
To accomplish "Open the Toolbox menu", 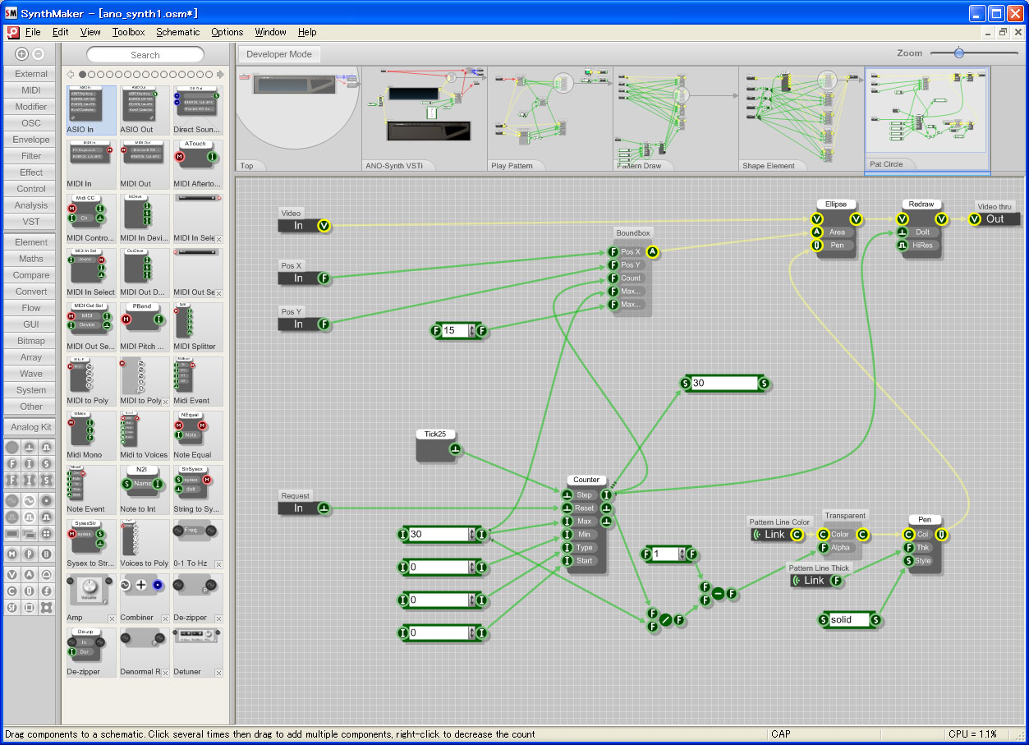I will pos(129,32).
